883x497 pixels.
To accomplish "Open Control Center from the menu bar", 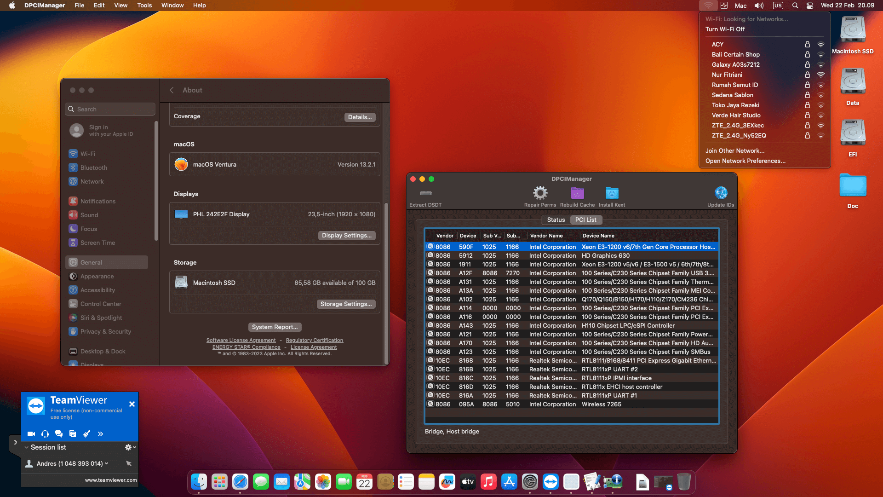I will coord(810,6).
